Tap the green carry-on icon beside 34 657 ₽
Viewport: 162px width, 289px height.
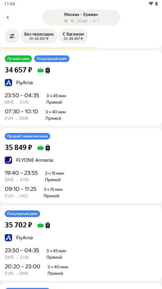(x=40, y=70)
